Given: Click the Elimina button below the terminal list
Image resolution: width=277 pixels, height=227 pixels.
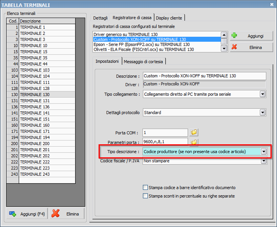Looking at the screenshot, I should [x=67, y=214].
